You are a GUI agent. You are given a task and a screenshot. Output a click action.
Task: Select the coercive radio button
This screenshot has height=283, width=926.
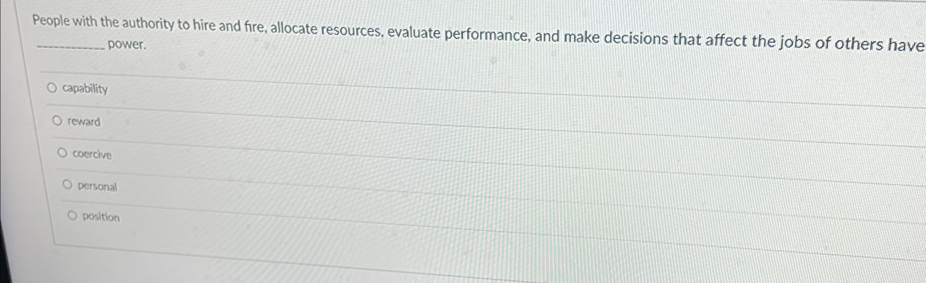point(63,152)
